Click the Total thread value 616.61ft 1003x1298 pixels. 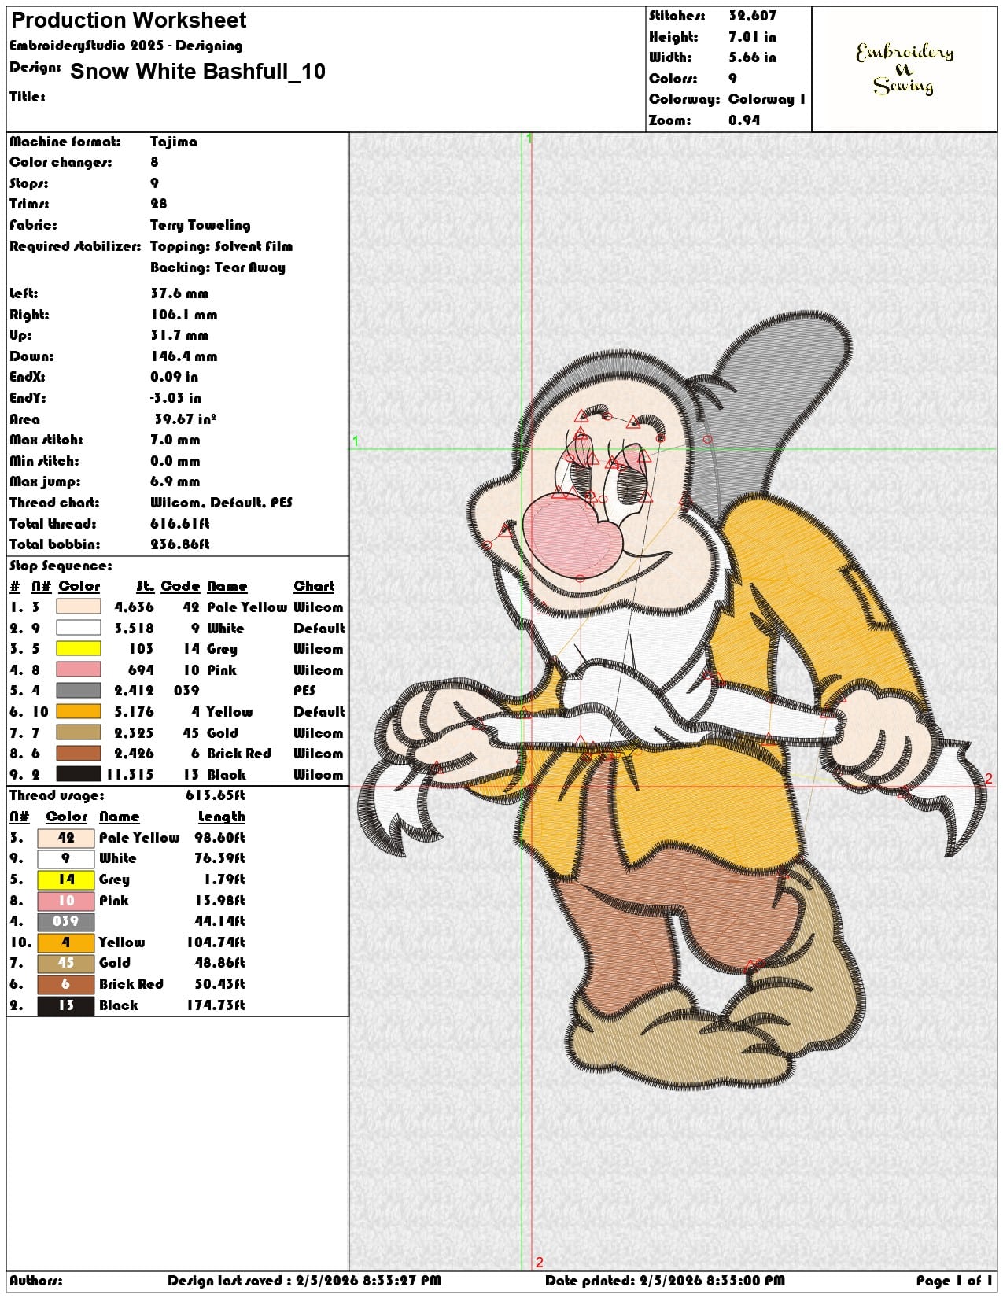coord(180,523)
